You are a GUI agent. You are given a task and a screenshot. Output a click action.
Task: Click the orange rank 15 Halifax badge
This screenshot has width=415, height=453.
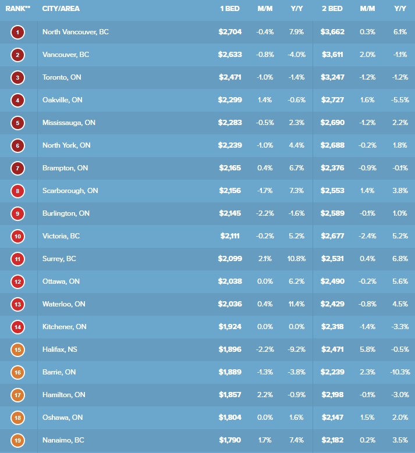(x=18, y=349)
